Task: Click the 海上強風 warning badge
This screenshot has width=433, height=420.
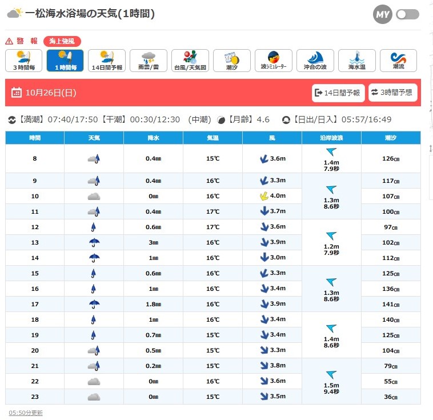Action: pos(62,41)
